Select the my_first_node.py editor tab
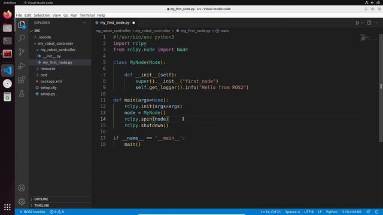Image resolution: width=383 pixels, height=215 pixels. pyautogui.click(x=115, y=23)
